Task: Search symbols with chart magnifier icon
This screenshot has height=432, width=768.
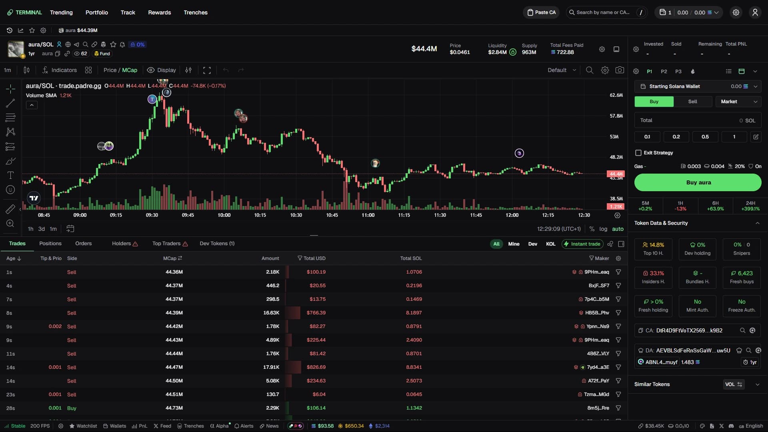Action: coord(590,70)
